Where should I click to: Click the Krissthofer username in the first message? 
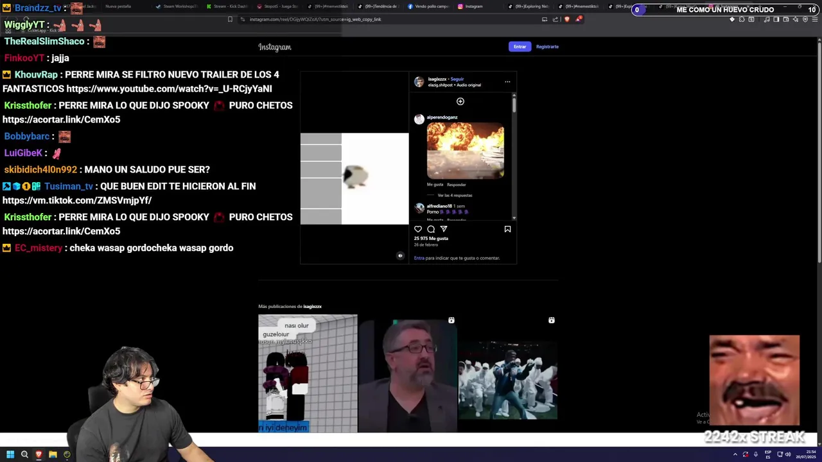(28, 105)
